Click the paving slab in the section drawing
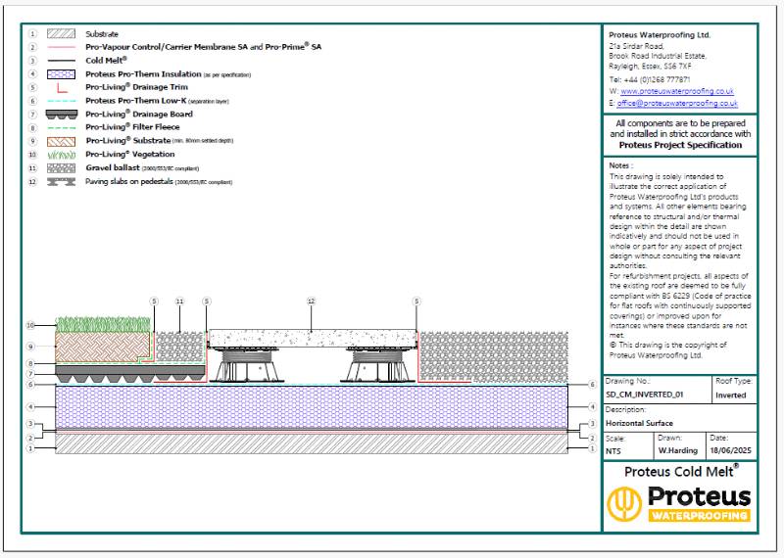This screenshot has width=784, height=558. (313, 338)
